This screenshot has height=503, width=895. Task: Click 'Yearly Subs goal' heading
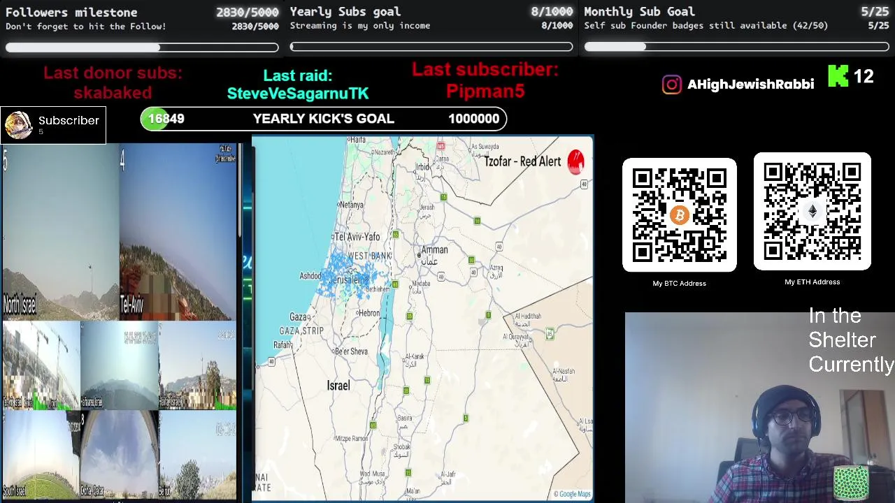(x=345, y=12)
